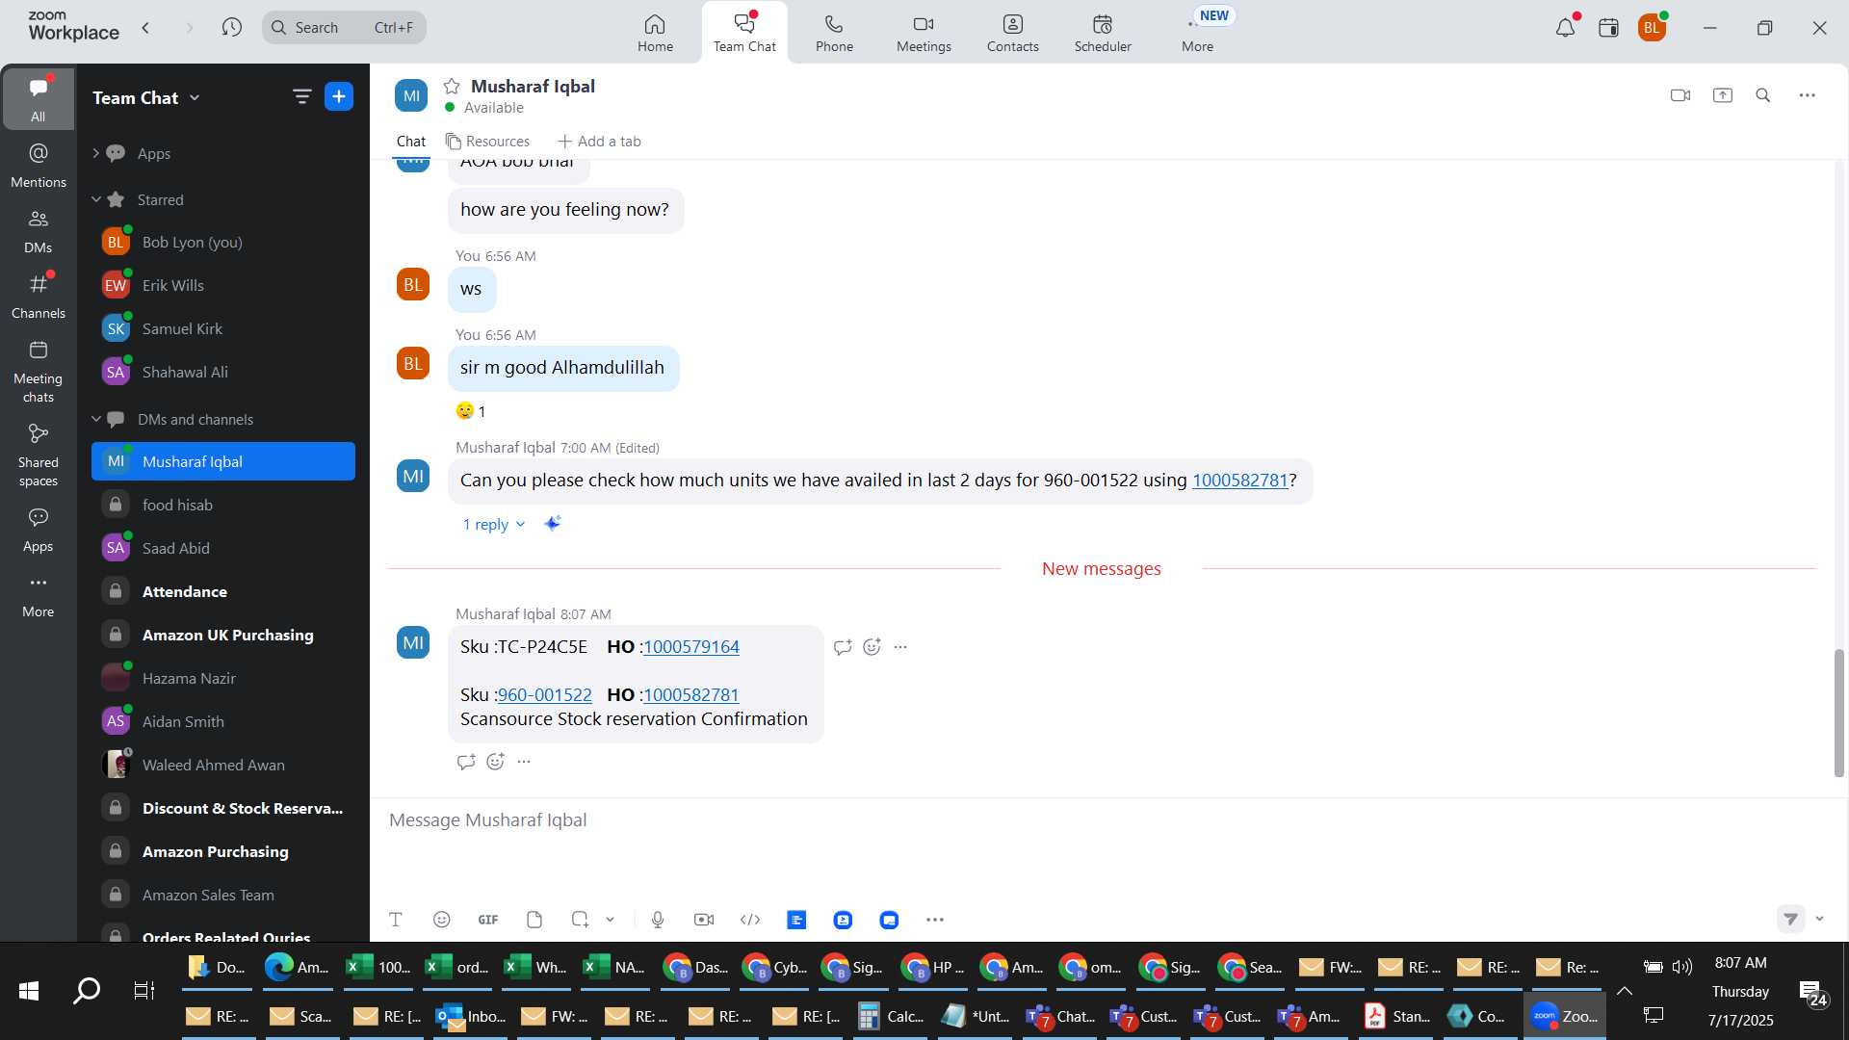Add reaction from side toolbar of 8:07 message
The width and height of the screenshot is (1849, 1040).
click(x=872, y=647)
